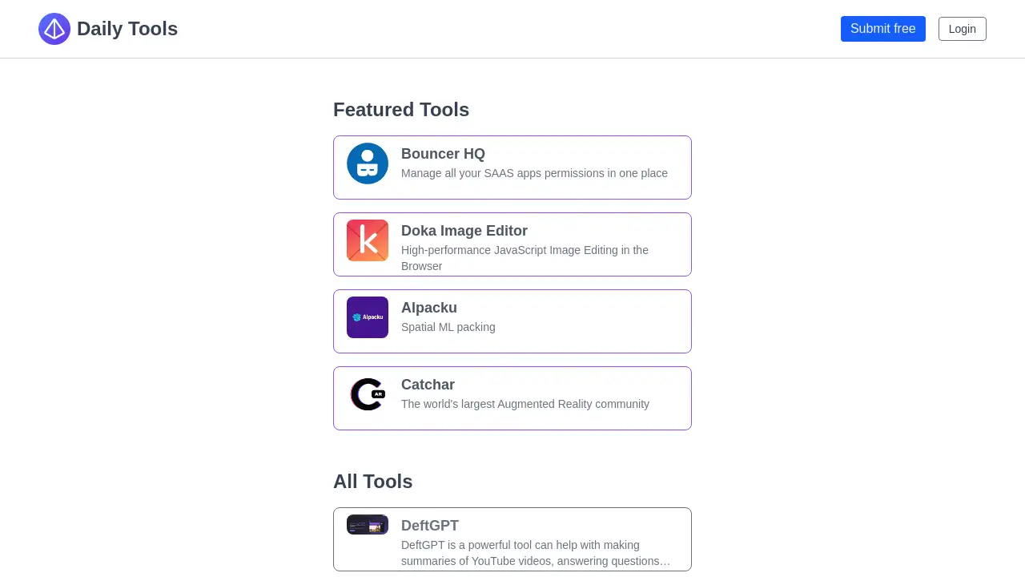Select the Bouncer HQ description text
This screenshot has width=1025, height=577.
coord(534,173)
